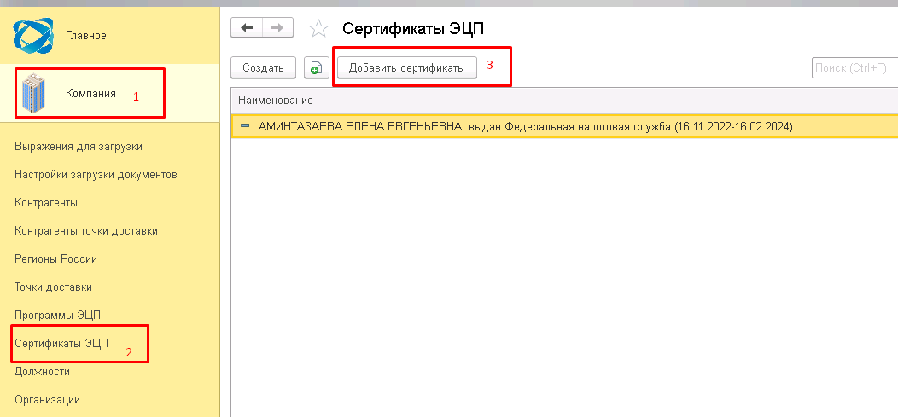Add Сертификаты ЭЦП to favorites with star
Image resolution: width=898 pixels, height=417 pixels.
tap(318, 29)
